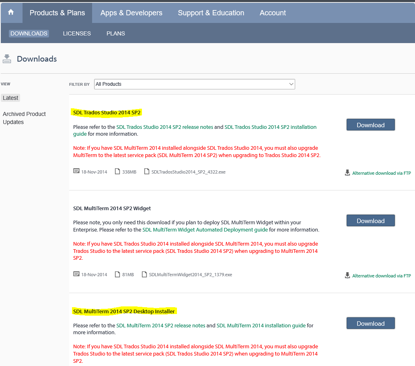Open SDL Trados Studio 2014 SP2 installation guide

click(x=270, y=127)
